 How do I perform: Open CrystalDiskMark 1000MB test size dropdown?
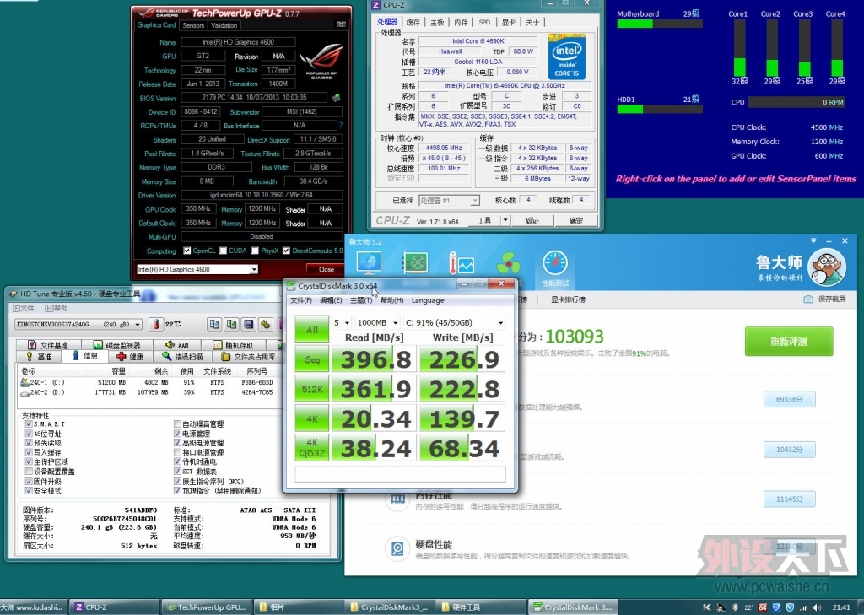[x=377, y=322]
